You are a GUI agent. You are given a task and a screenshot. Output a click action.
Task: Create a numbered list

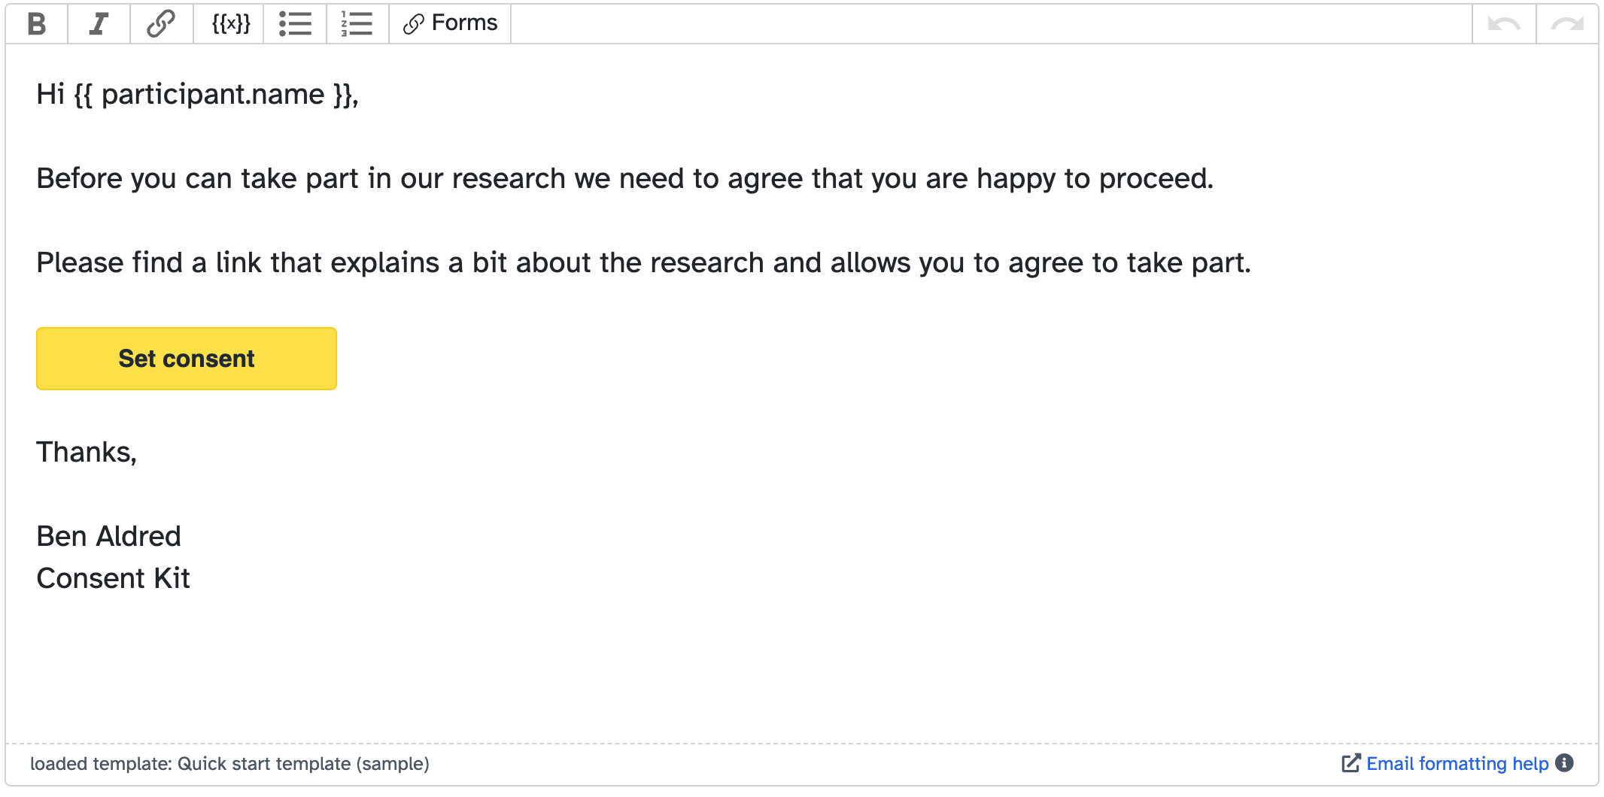tap(356, 23)
